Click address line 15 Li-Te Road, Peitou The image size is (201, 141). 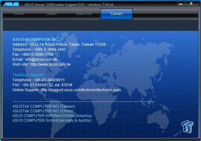point(59,45)
